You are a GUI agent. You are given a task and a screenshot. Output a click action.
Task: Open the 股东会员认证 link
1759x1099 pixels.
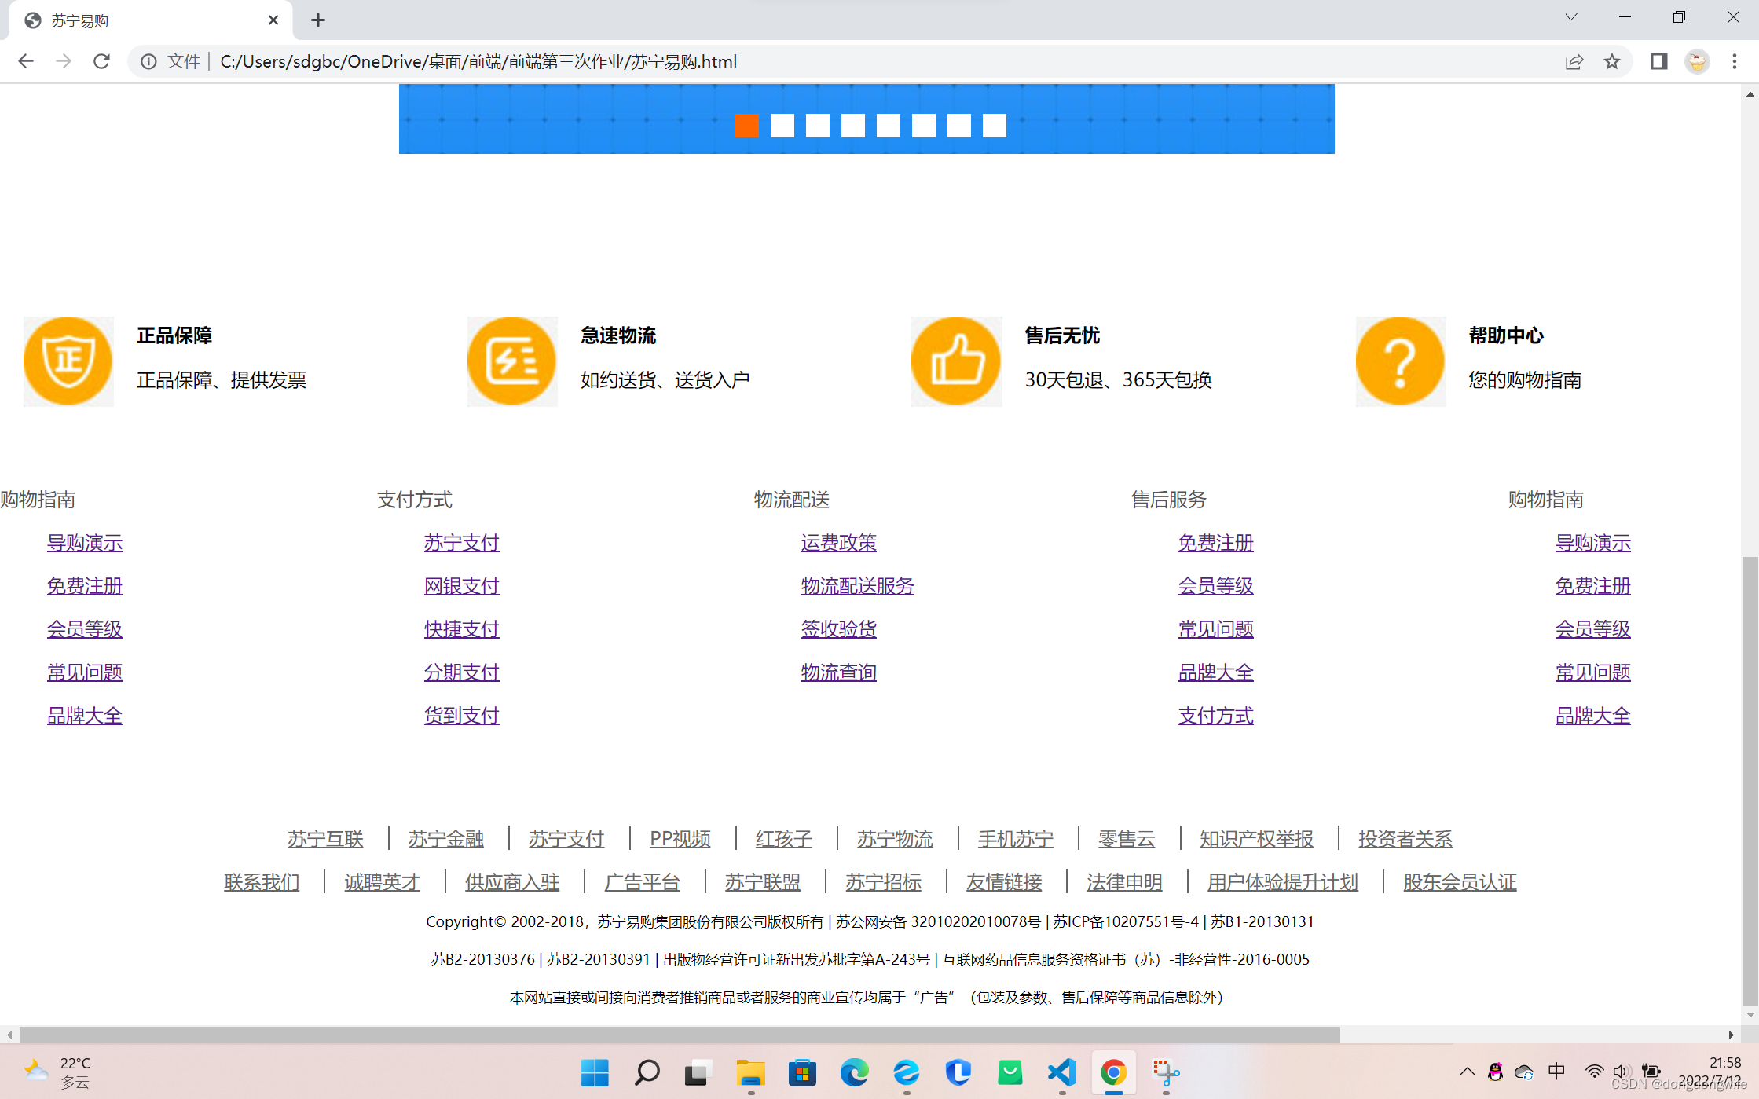click(x=1460, y=882)
